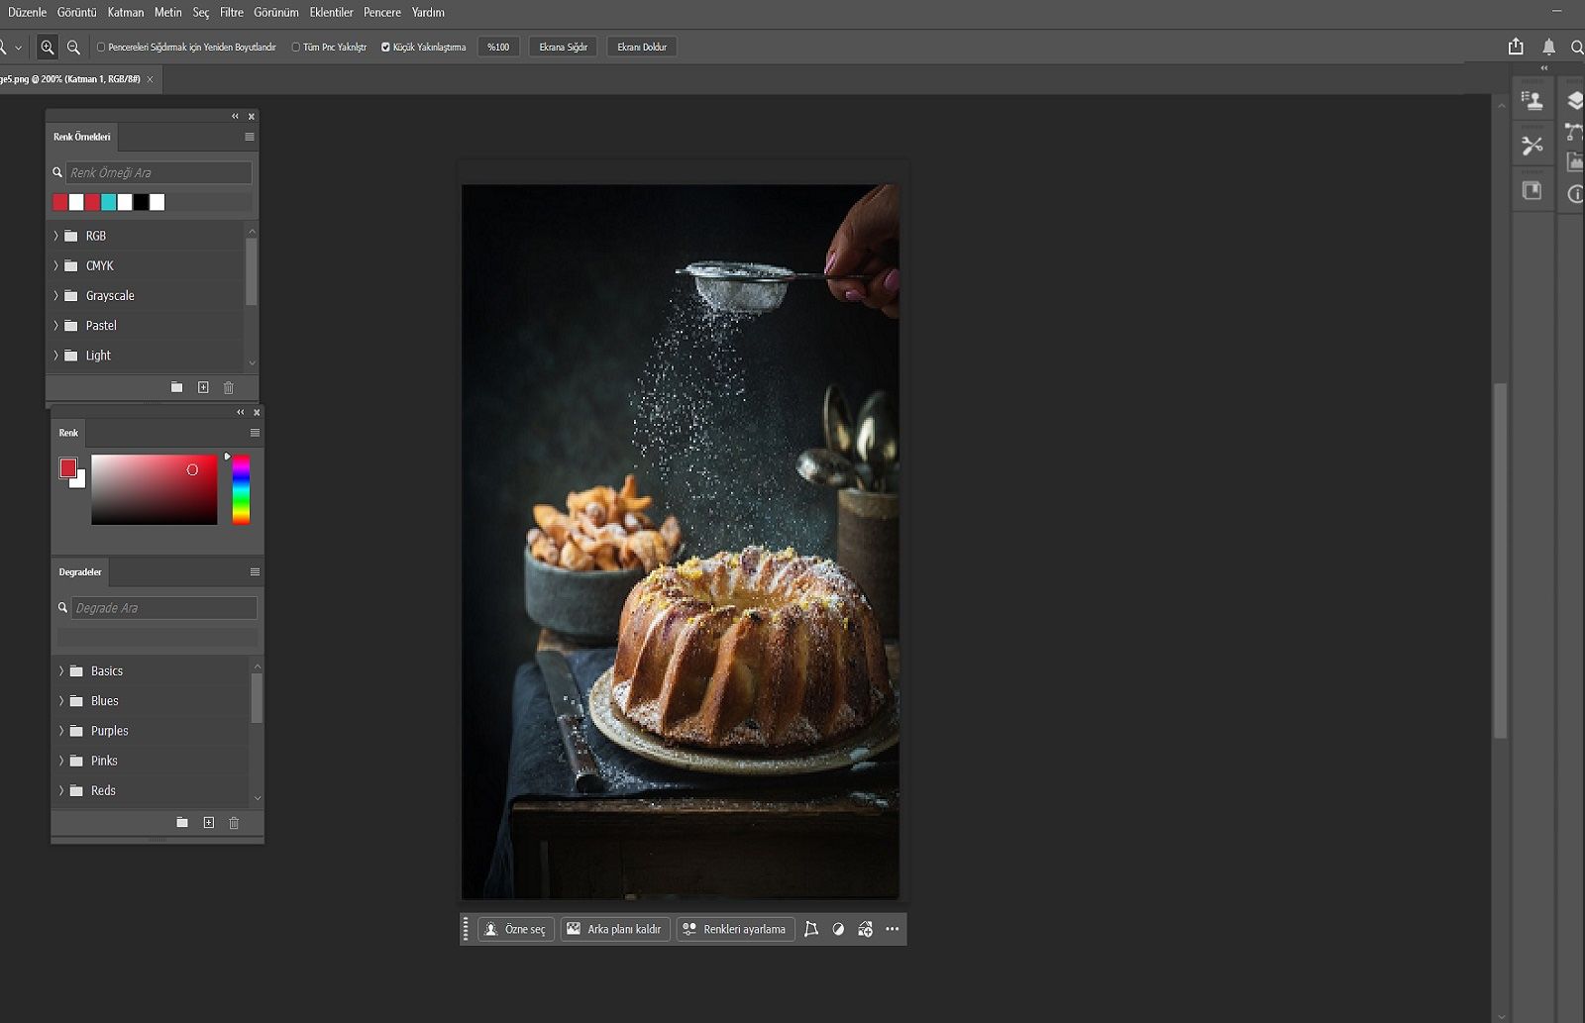Click the Ekrana Sığdır button
The width and height of the screenshot is (1585, 1023).
(563, 47)
